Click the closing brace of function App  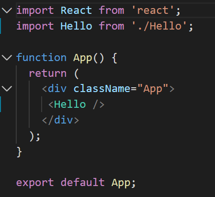(19, 152)
